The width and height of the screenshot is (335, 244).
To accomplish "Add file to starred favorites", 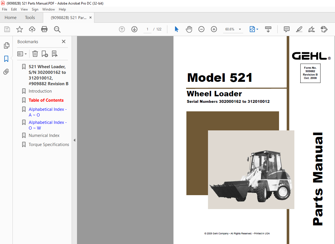I will [x=19, y=29].
